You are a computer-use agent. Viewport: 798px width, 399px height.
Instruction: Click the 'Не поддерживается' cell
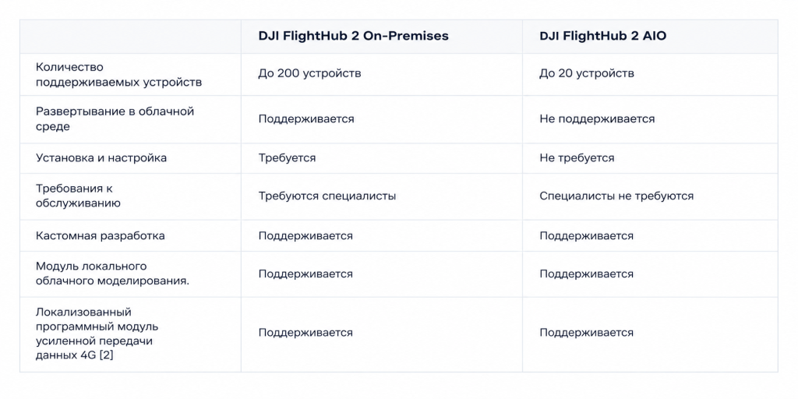(x=597, y=118)
